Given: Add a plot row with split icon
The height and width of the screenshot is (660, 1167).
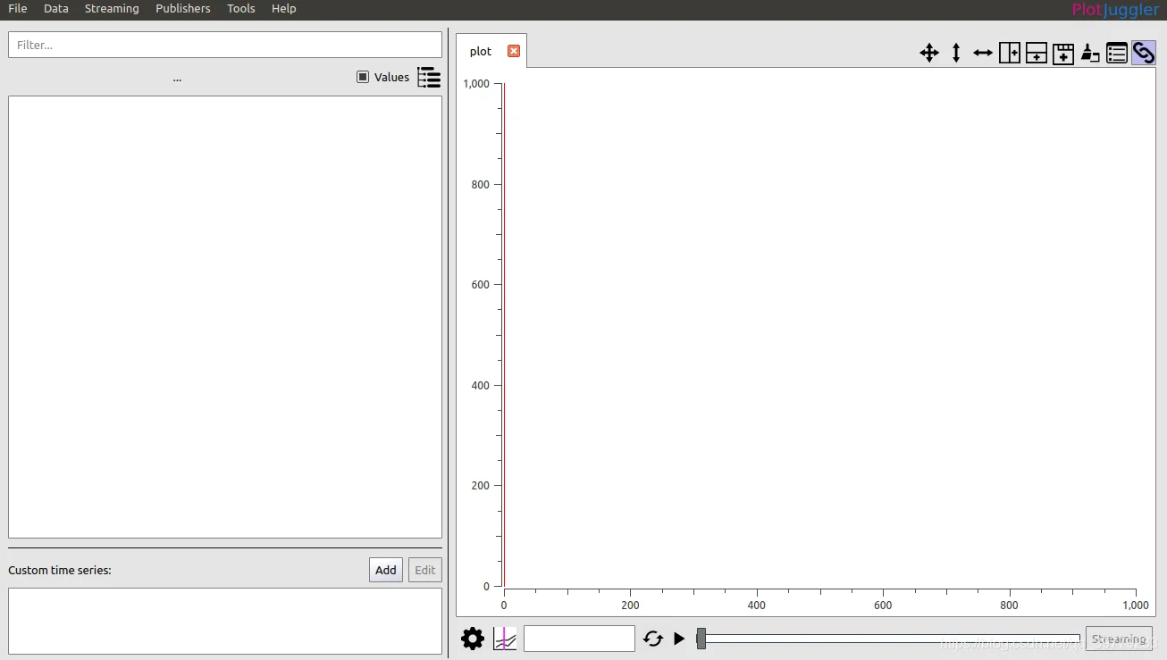Looking at the screenshot, I should 1037,53.
